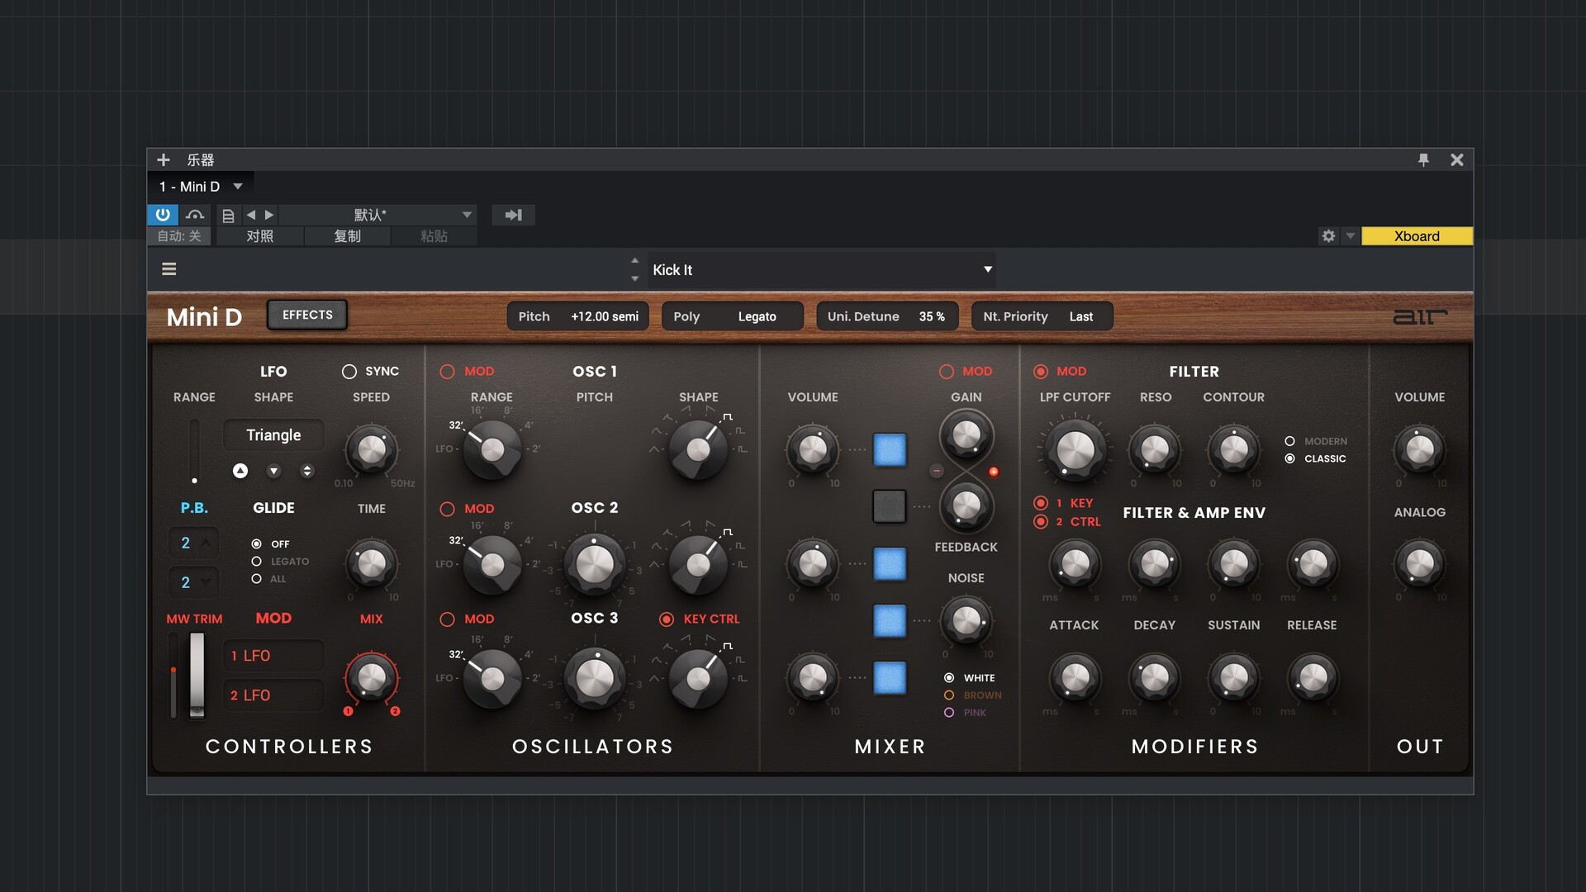Click the add instrument plus icon
Image resolution: width=1586 pixels, height=892 pixels.
pos(164,159)
